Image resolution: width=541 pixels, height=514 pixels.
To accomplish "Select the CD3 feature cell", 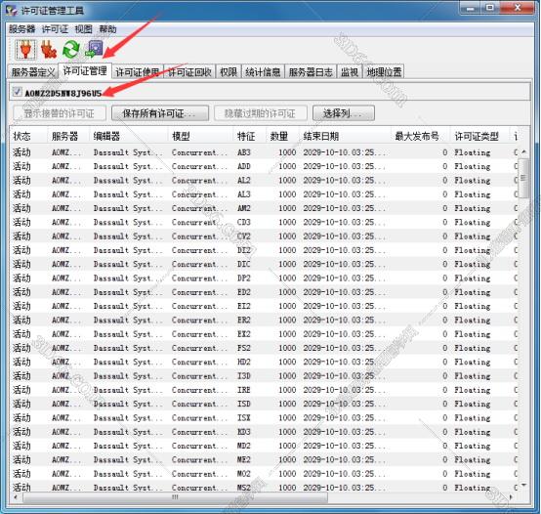I will pos(243,222).
